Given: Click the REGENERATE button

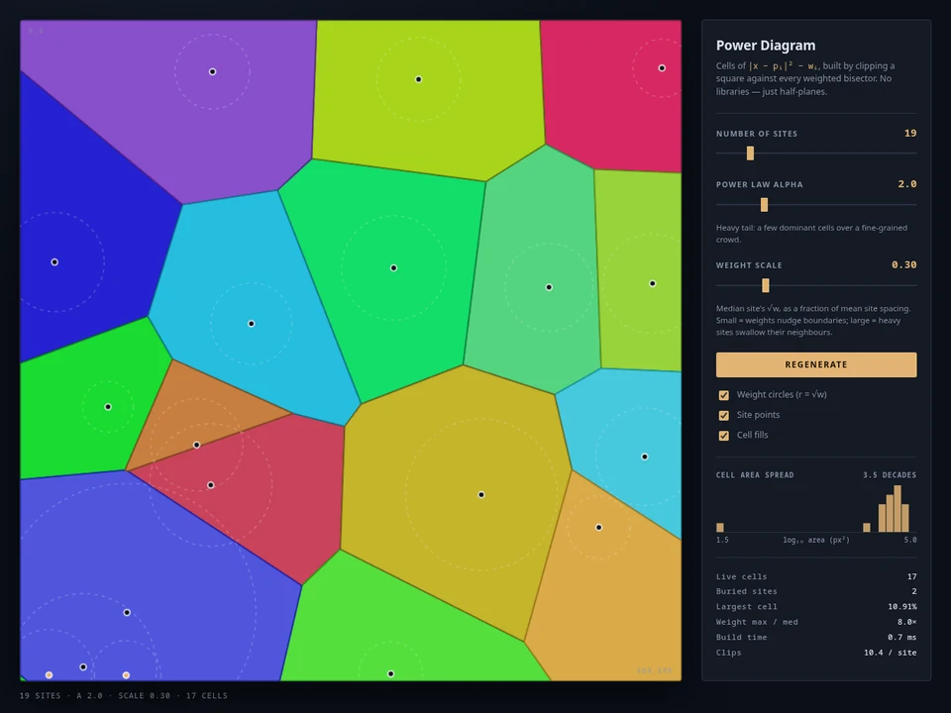Looking at the screenshot, I should tap(815, 364).
